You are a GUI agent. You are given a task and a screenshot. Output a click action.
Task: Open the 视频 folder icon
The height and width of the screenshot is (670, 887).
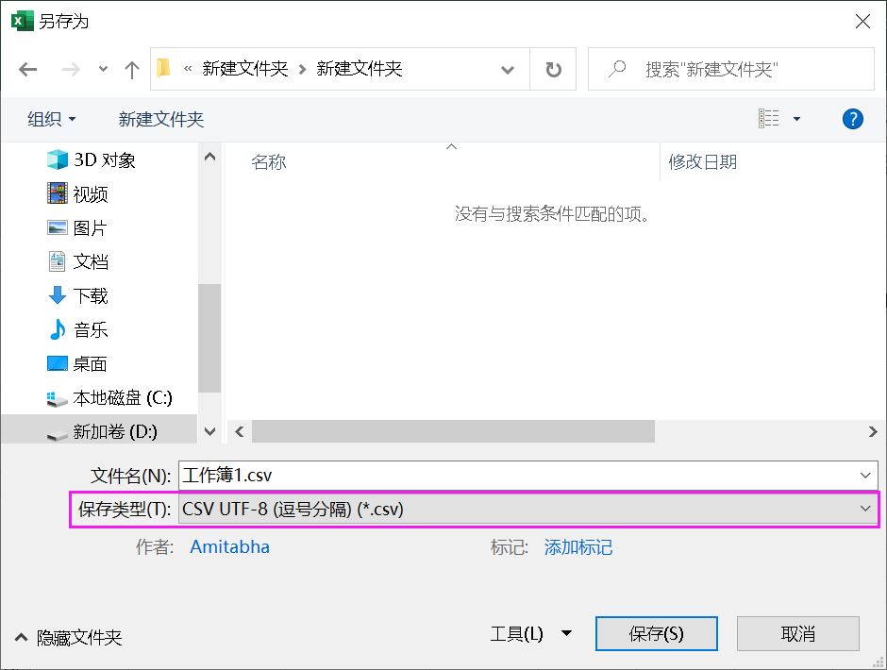59,193
